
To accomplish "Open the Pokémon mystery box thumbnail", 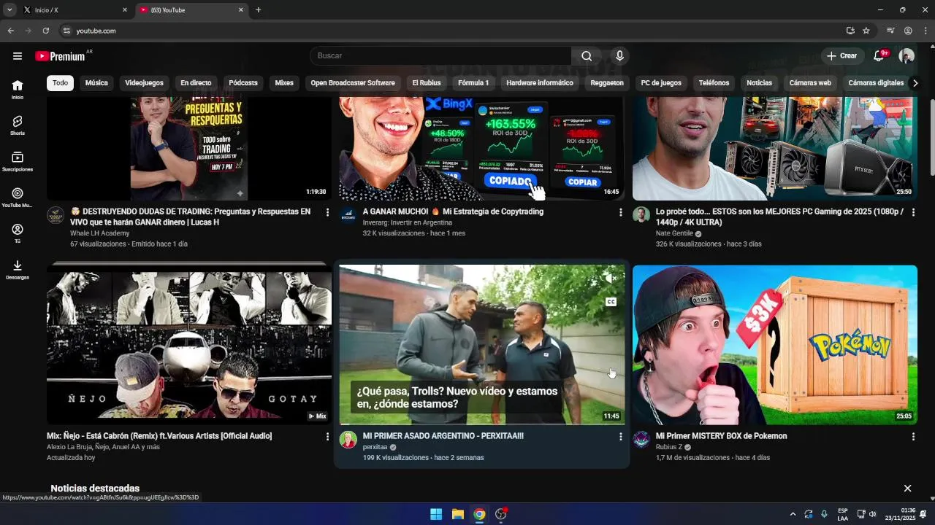I will [x=775, y=344].
